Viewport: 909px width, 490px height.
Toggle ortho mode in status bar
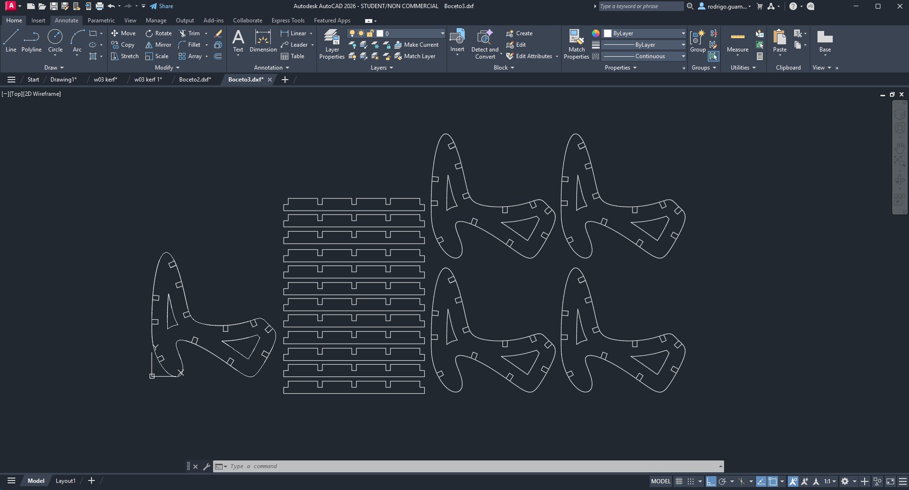pyautogui.click(x=711, y=481)
